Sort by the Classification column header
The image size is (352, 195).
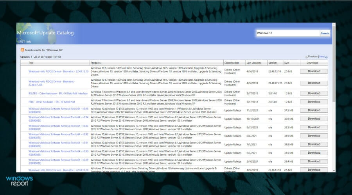232,63
